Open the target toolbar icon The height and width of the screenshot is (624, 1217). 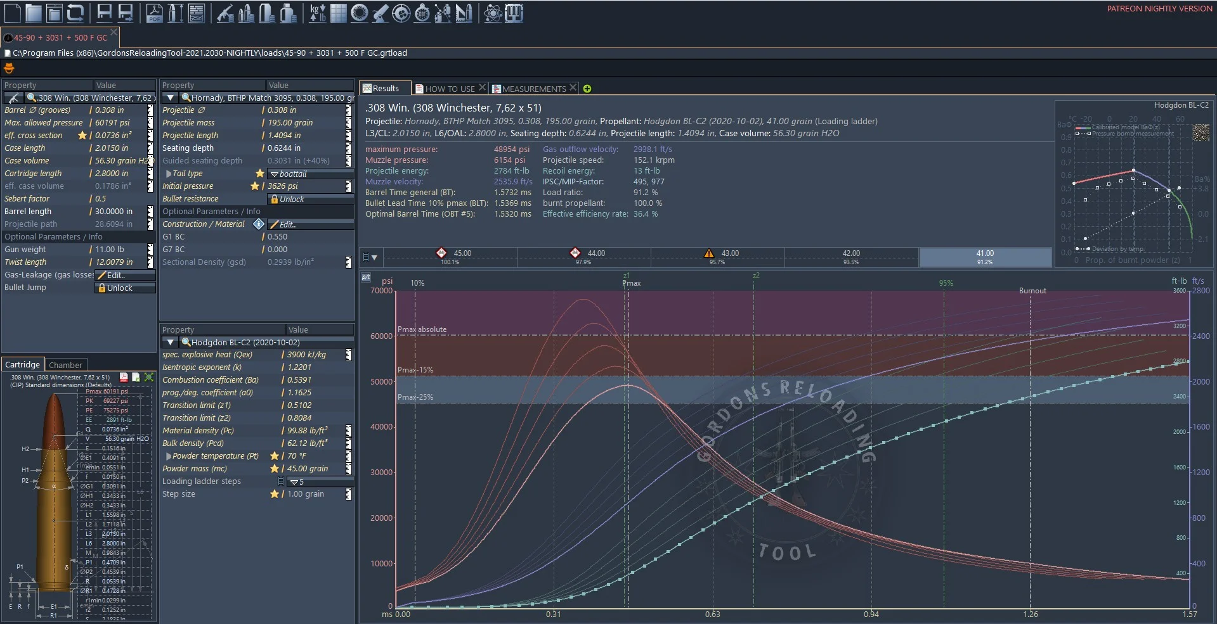(x=401, y=13)
